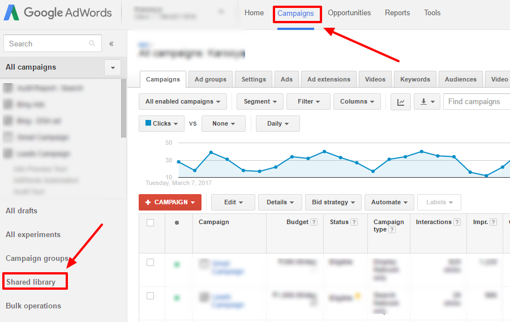510x322 pixels.
Task: Switch to the Ad extensions tab
Action: point(329,79)
